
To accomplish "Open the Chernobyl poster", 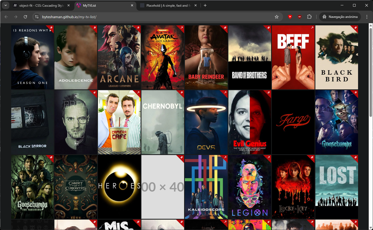I will [163, 122].
